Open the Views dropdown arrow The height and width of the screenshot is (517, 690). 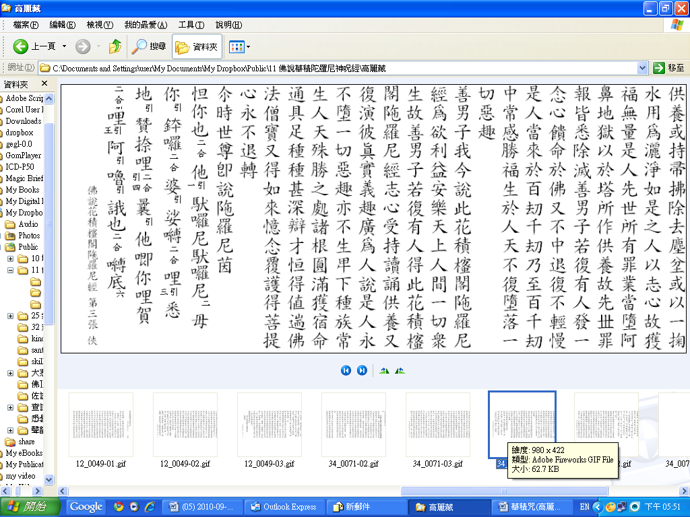(249, 46)
